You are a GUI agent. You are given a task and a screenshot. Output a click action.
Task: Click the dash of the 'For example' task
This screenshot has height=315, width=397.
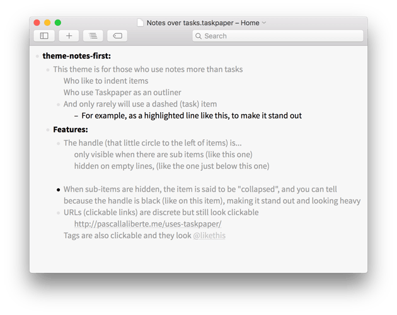click(x=76, y=116)
